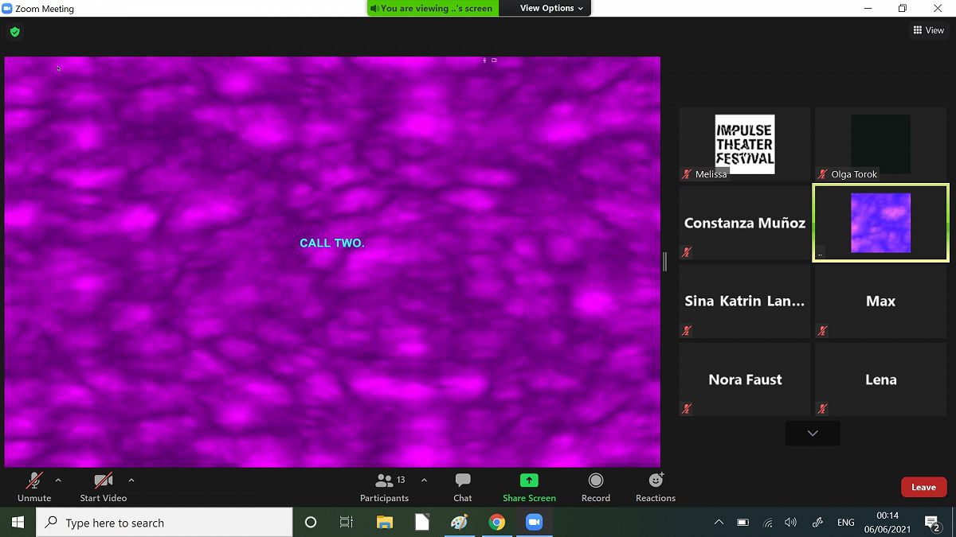This screenshot has width=956, height=537.
Task: Select the Melissa Impulse Theater Festival thumbnail
Action: point(745,144)
